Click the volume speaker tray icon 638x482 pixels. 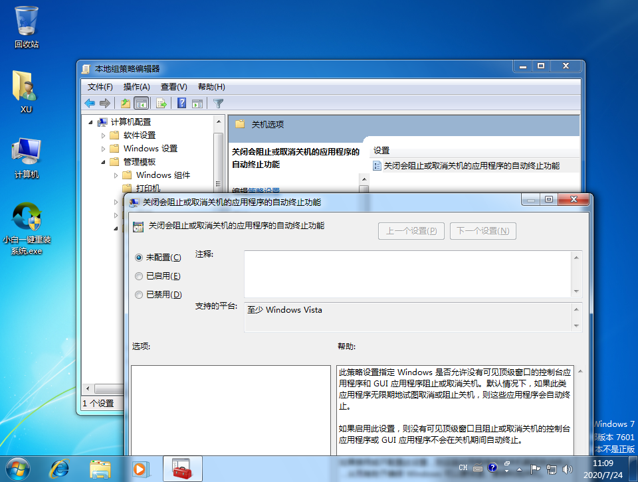click(x=567, y=469)
